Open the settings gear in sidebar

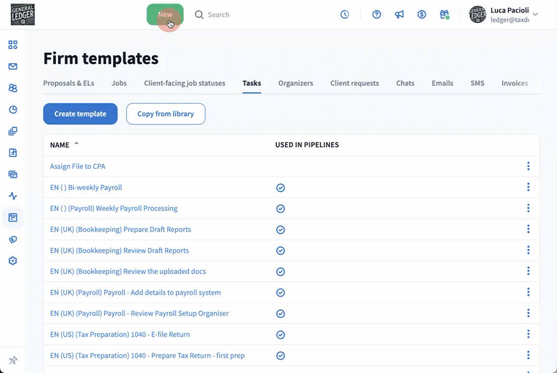[13, 261]
